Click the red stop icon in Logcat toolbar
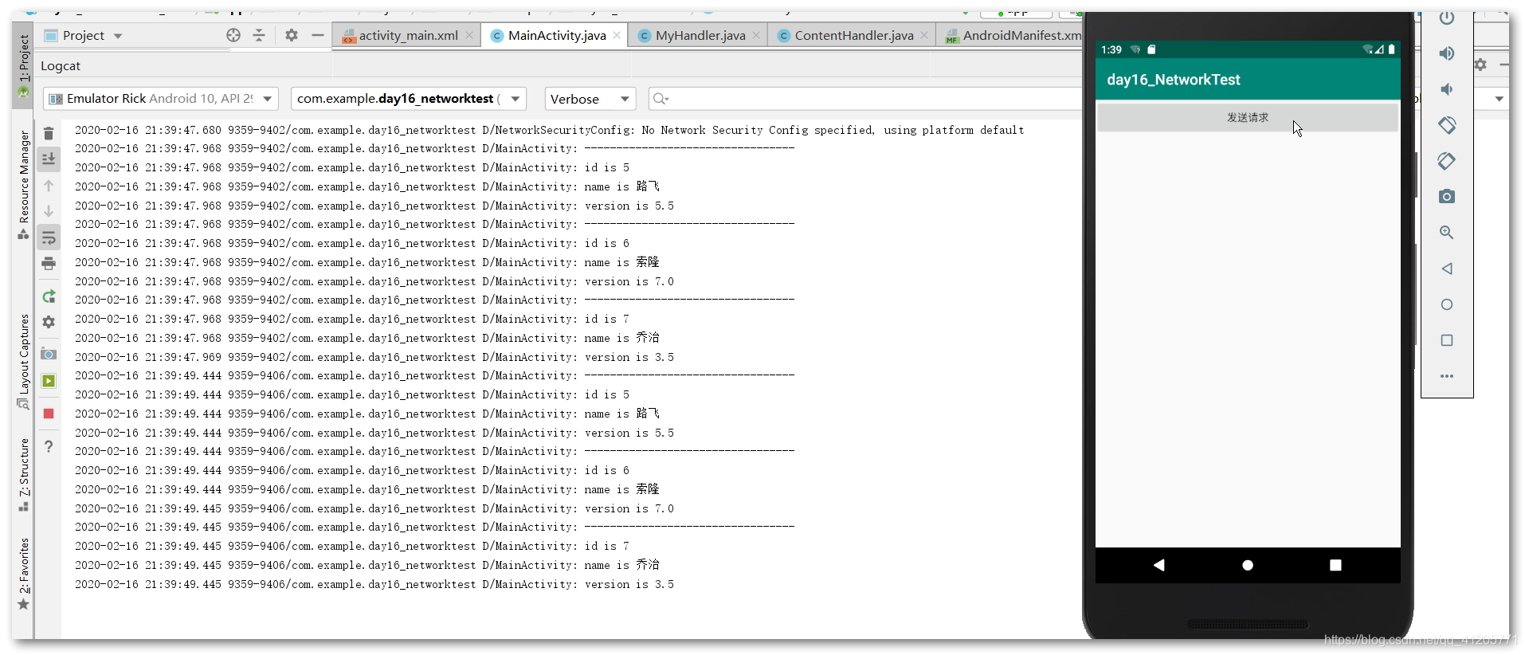 (x=49, y=414)
